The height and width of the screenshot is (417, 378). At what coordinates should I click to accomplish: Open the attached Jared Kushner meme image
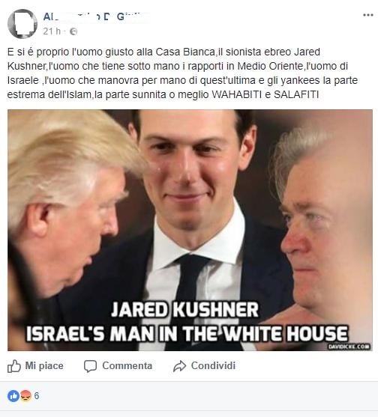pos(190,230)
